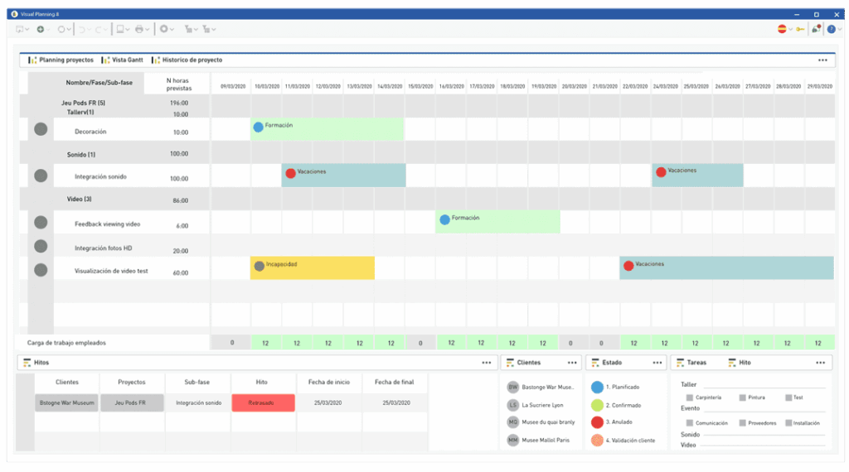Click the first filter icon in toolbar
This screenshot has width=849, height=472.
click(188, 29)
